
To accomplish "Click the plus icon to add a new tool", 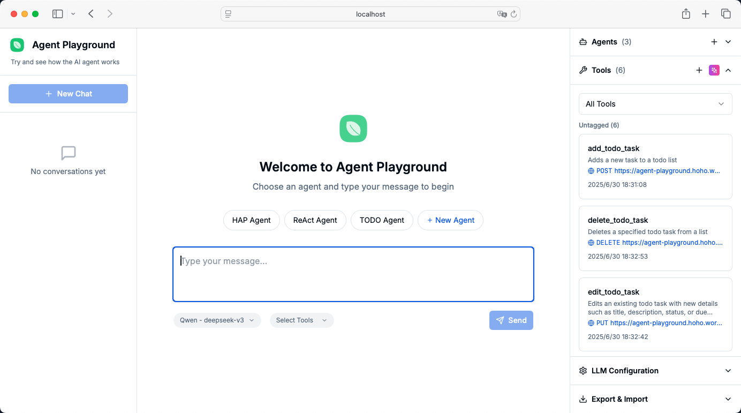I will tap(699, 70).
